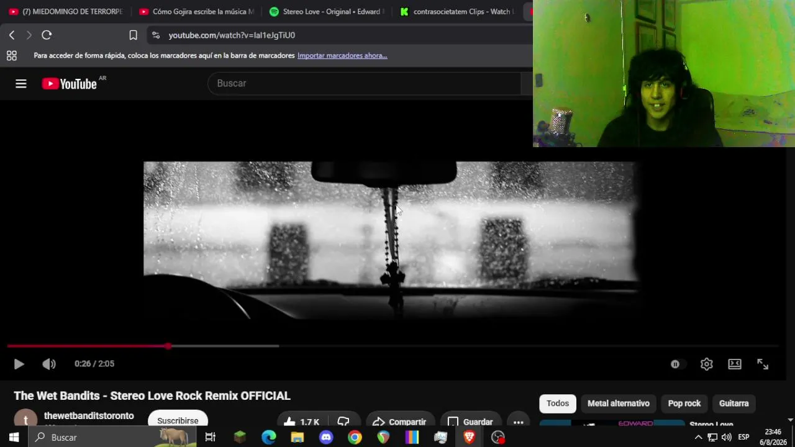The image size is (795, 447).
Task: Go to the YouTube home logo
Action: tap(70, 84)
